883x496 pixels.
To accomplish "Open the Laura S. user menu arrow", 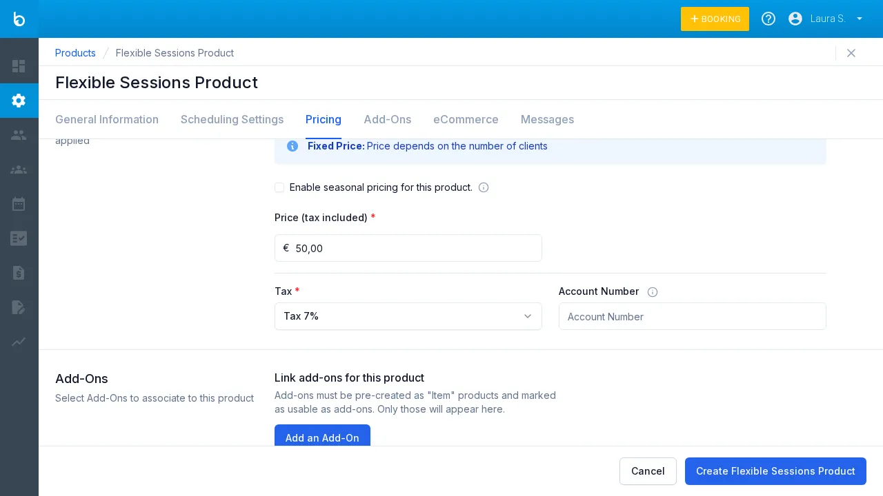I will coord(860,19).
